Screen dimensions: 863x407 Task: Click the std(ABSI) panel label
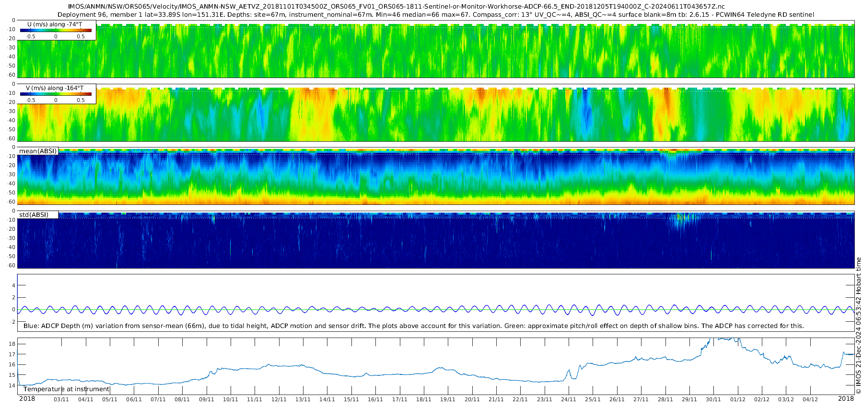pos(34,215)
